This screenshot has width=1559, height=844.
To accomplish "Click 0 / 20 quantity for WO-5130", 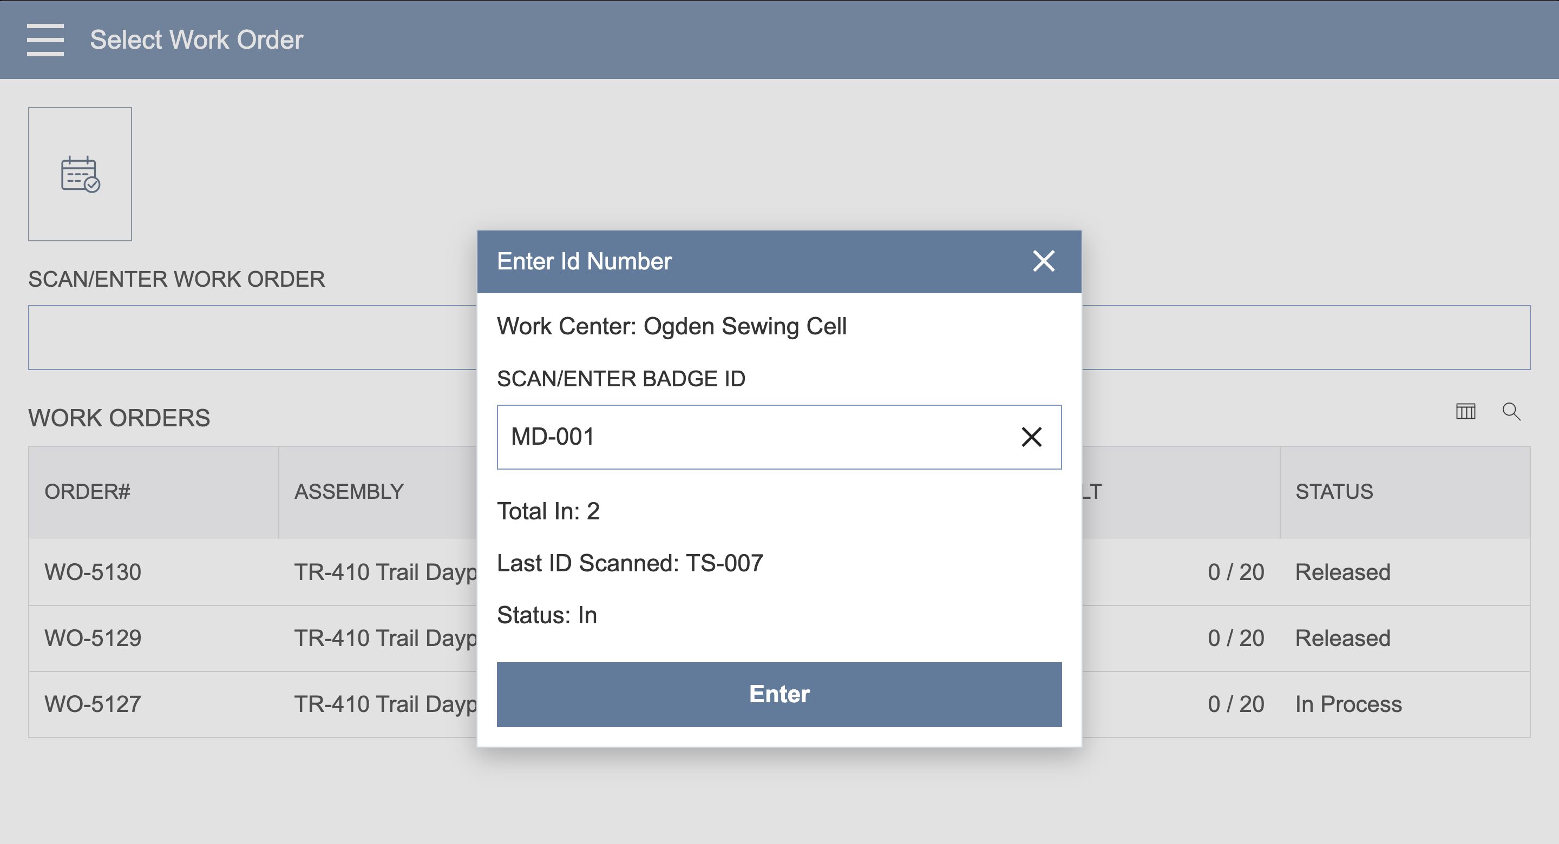I will click(x=1236, y=572).
